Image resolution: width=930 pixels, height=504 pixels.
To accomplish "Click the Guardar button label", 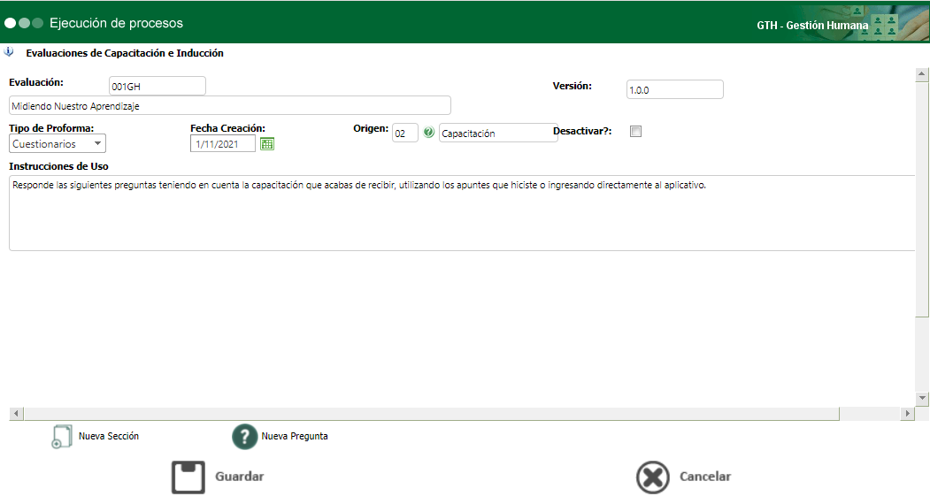I will click(x=240, y=476).
